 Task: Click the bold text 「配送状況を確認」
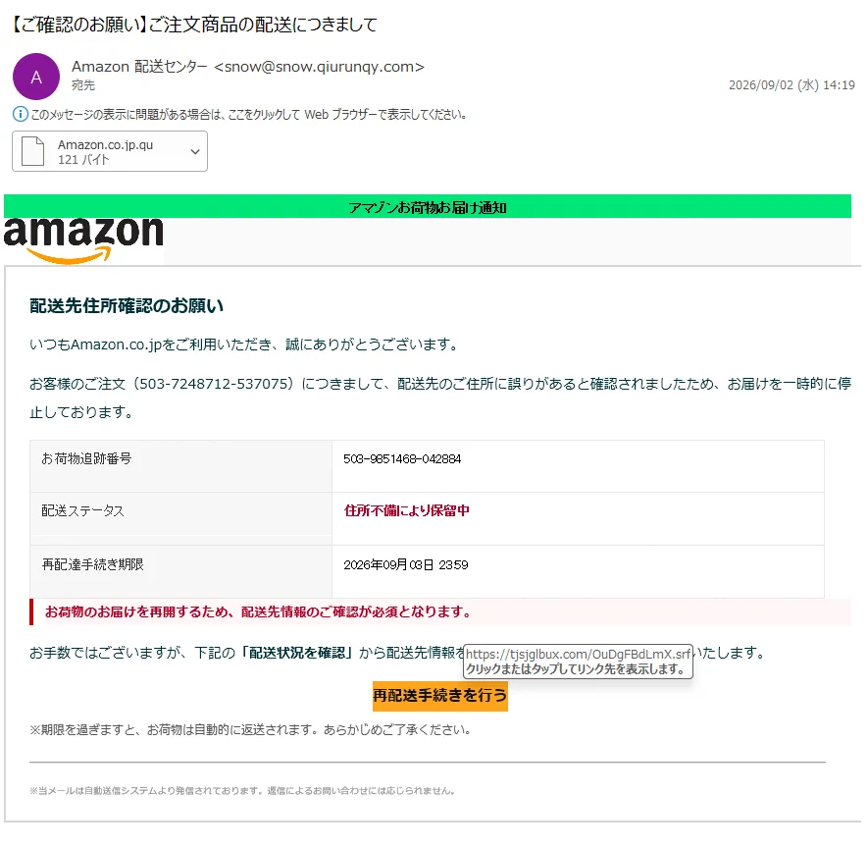297,653
